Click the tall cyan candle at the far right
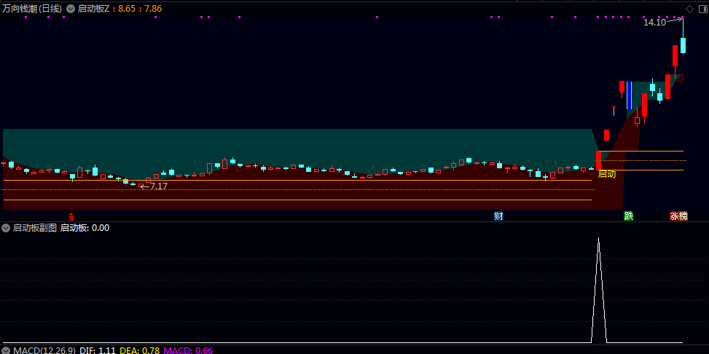 (x=683, y=45)
